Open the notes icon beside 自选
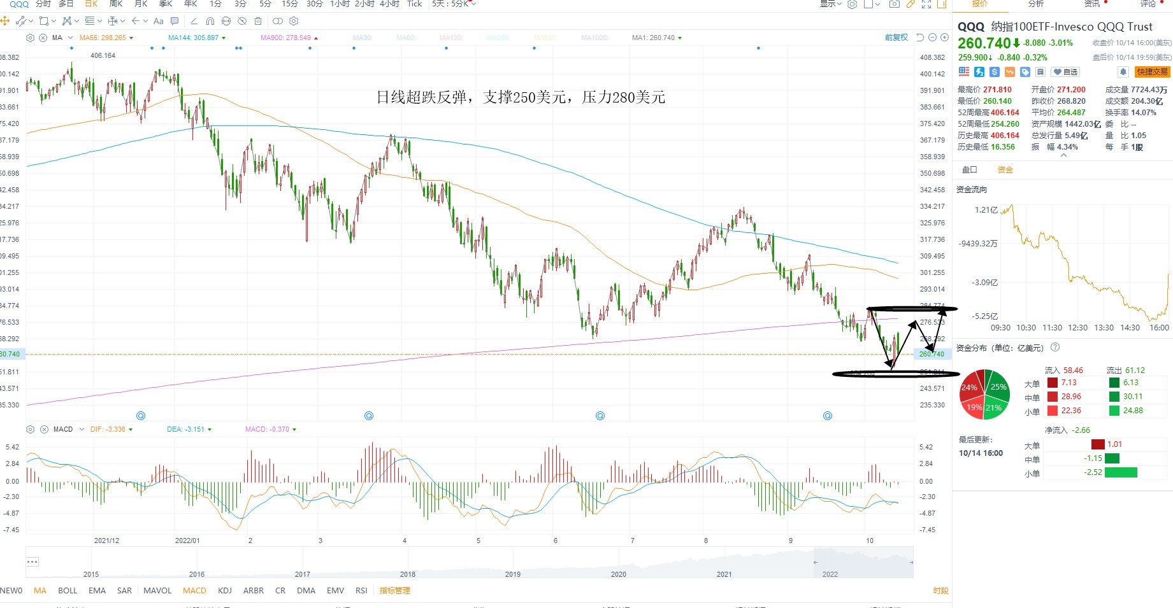This screenshot has width=1173, height=608. pyautogui.click(x=1040, y=72)
